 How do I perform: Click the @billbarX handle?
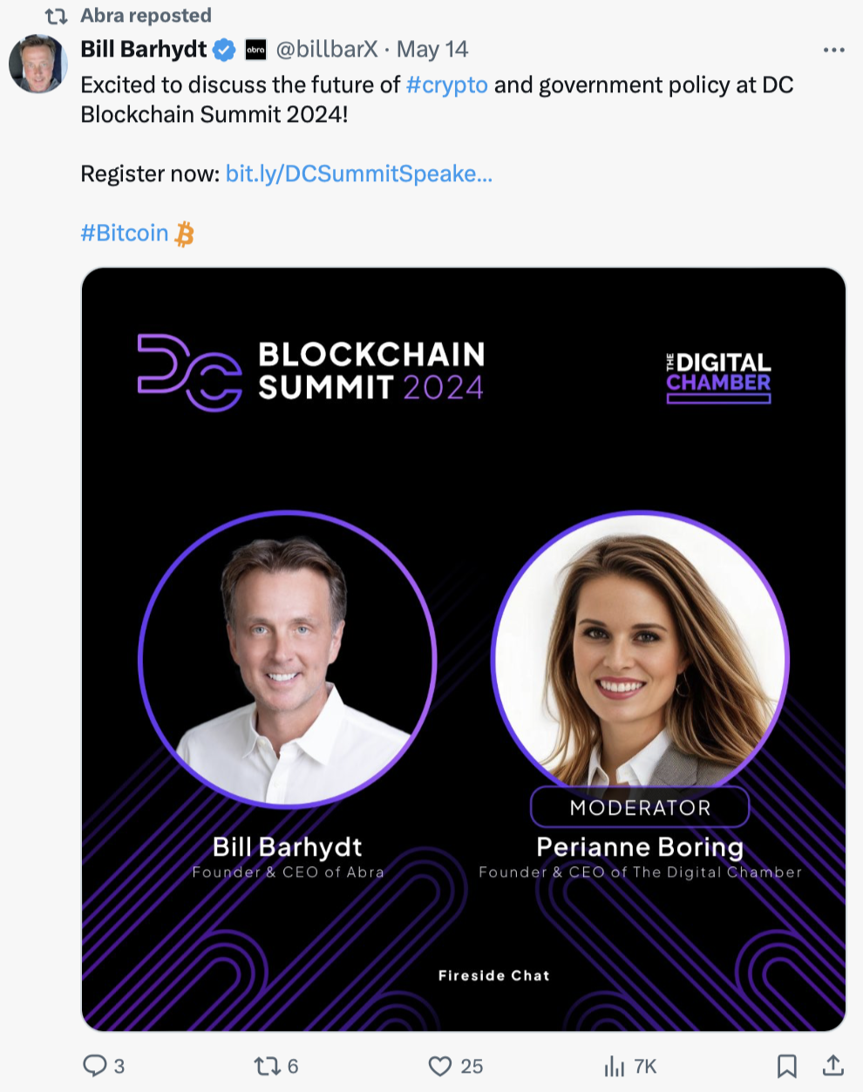[327, 50]
